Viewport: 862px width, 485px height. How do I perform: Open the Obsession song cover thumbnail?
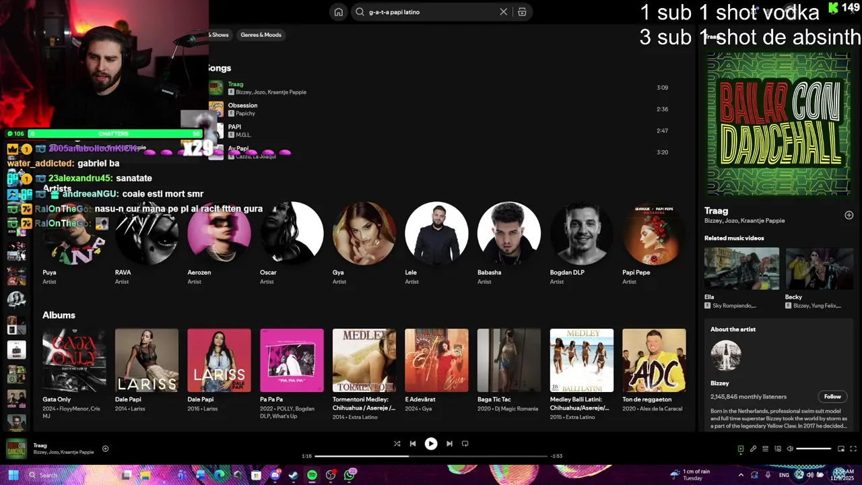coord(216,109)
